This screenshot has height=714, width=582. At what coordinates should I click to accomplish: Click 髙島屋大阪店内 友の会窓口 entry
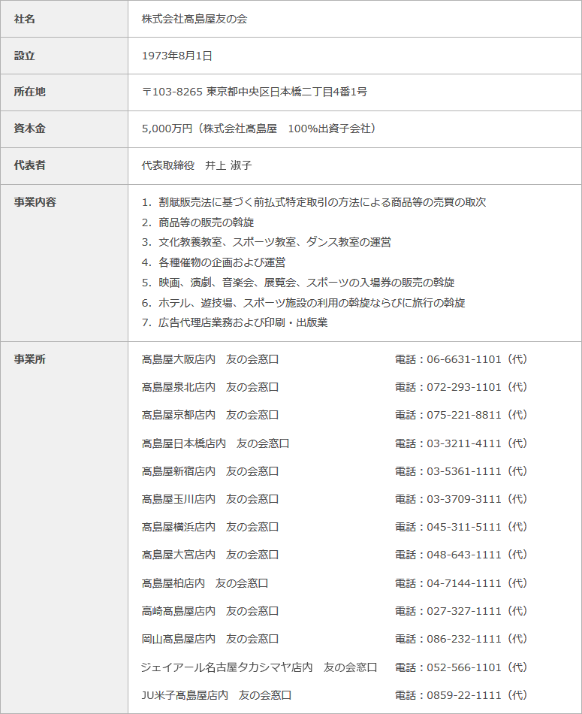[210, 360]
